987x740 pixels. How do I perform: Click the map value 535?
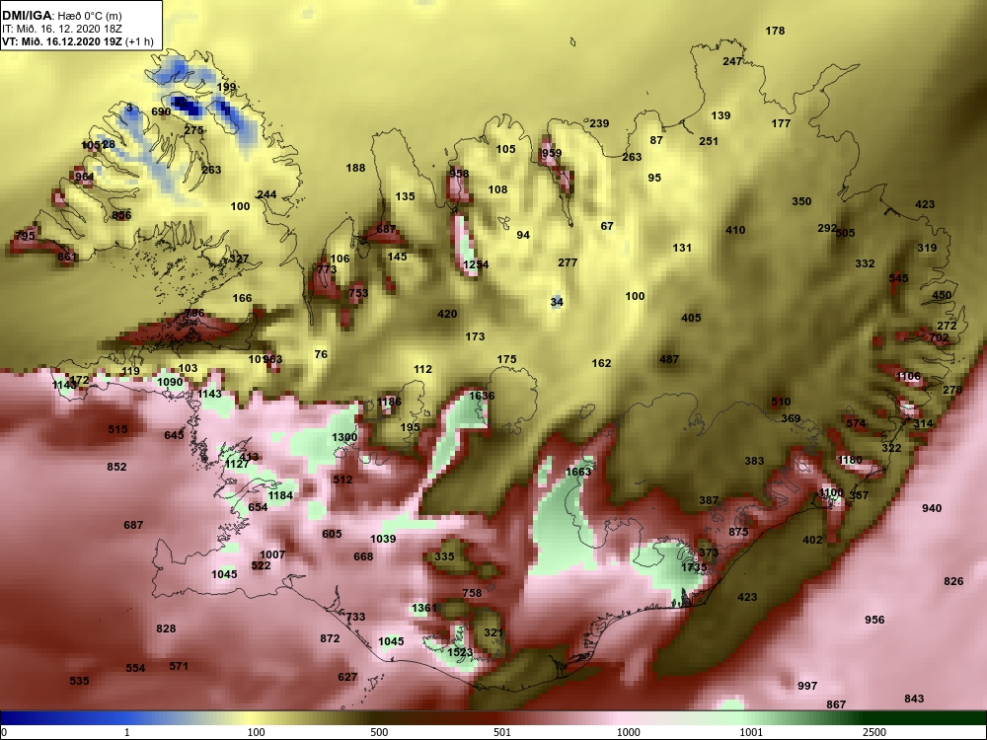click(79, 681)
